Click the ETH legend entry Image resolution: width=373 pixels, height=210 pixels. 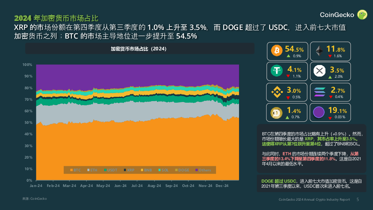coord(92,170)
